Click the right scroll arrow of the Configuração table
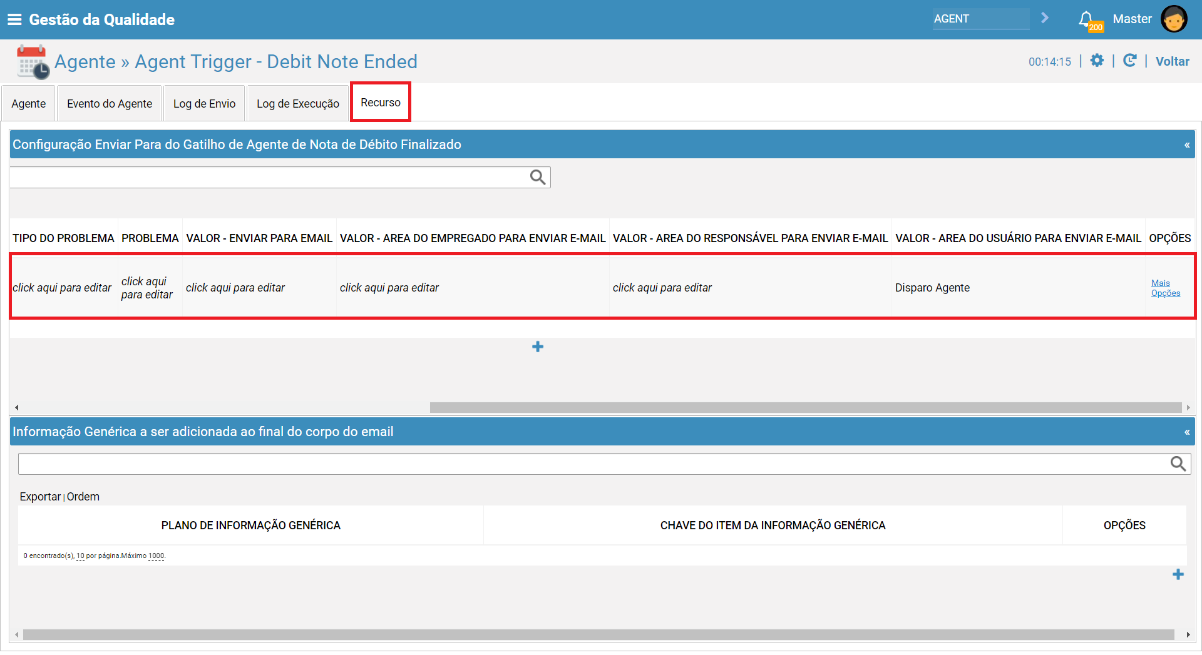This screenshot has height=655, width=1202. [x=1188, y=407]
